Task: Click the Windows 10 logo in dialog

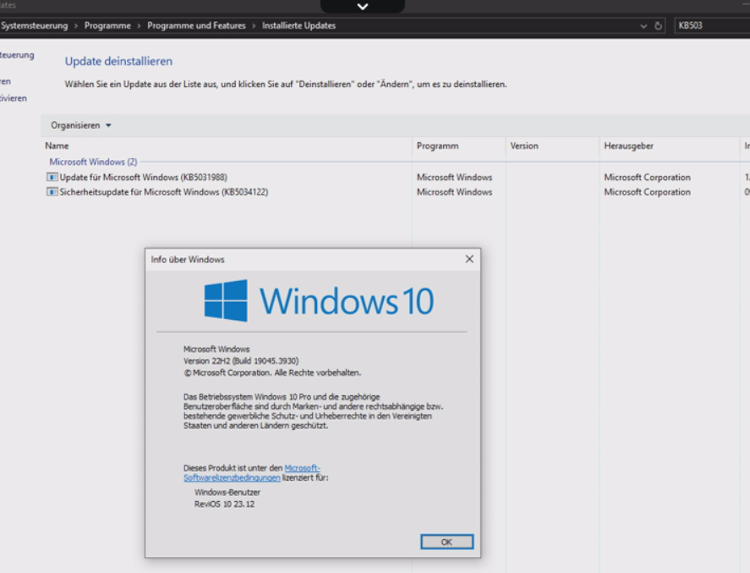Action: [x=319, y=300]
